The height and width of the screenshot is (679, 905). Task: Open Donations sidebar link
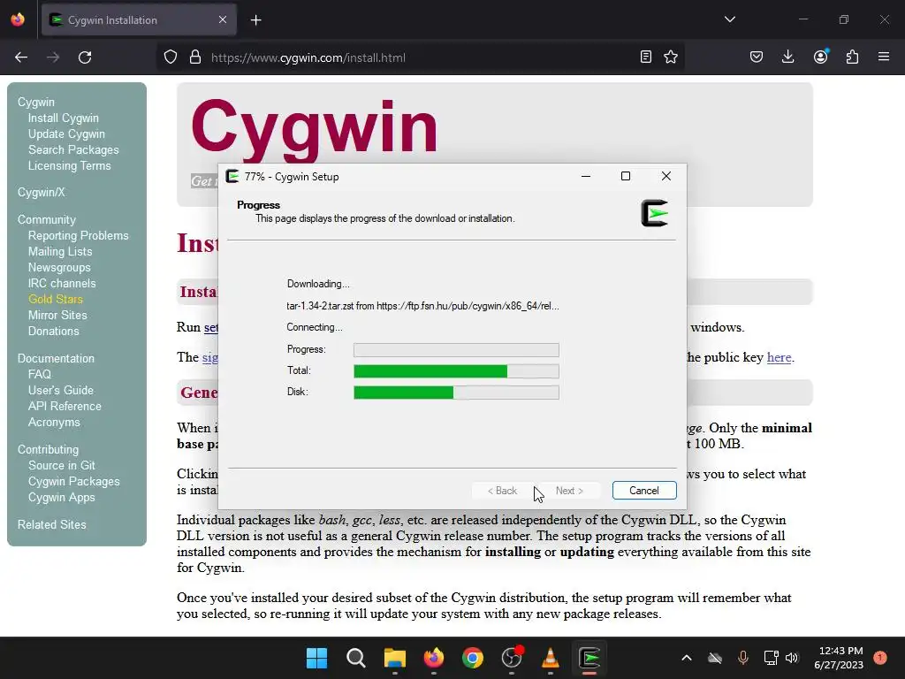click(54, 331)
